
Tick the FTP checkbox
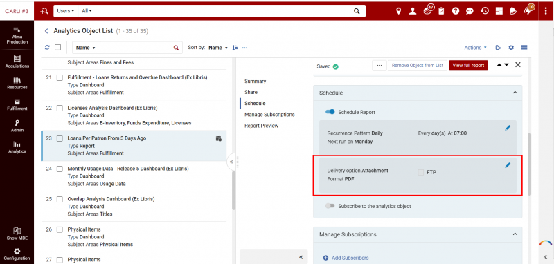point(421,172)
